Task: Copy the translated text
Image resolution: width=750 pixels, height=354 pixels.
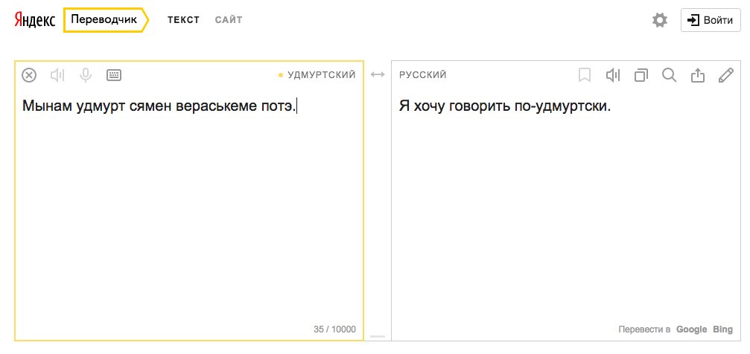Action: pos(641,75)
